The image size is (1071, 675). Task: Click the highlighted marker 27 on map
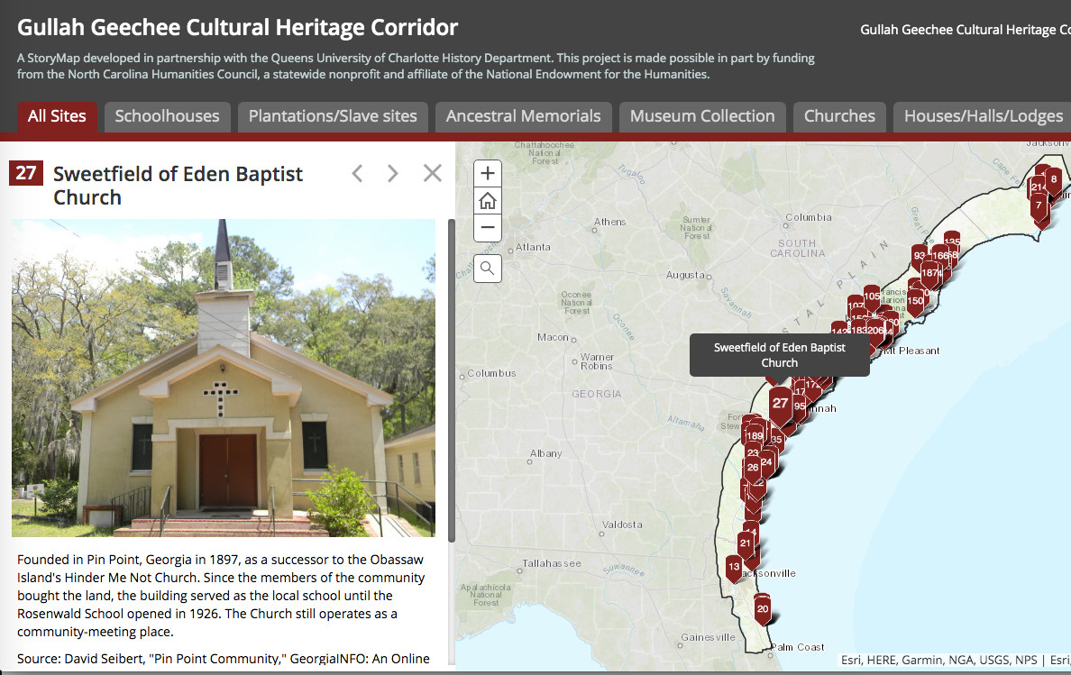[781, 403]
